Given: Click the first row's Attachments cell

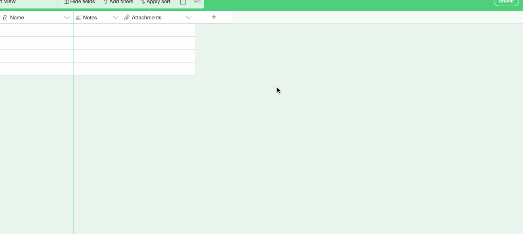Looking at the screenshot, I should (x=158, y=30).
